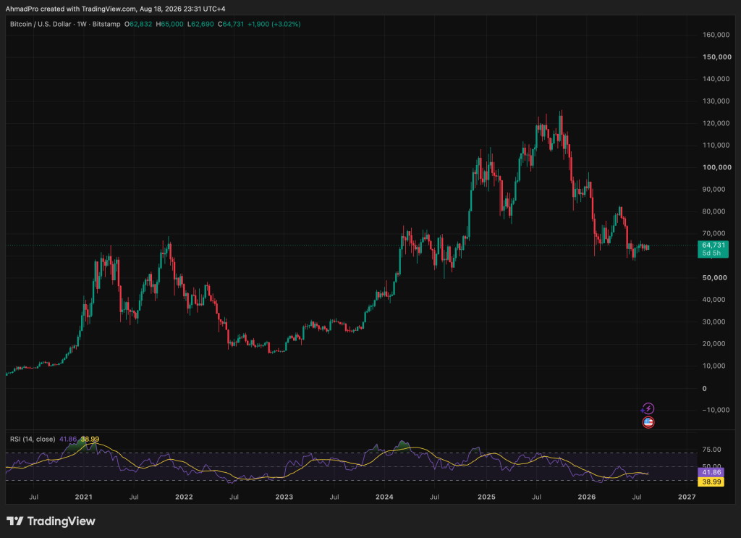Click the yellow 38.99 tag on RSI axis
This screenshot has width=741, height=538.
click(711, 482)
